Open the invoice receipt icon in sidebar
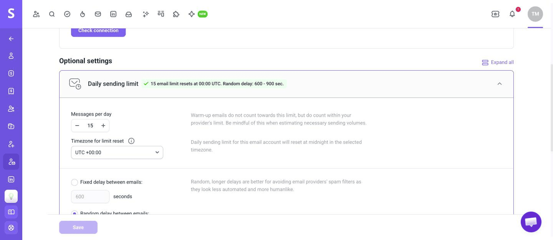This screenshot has width=553, height=240. coord(11,91)
